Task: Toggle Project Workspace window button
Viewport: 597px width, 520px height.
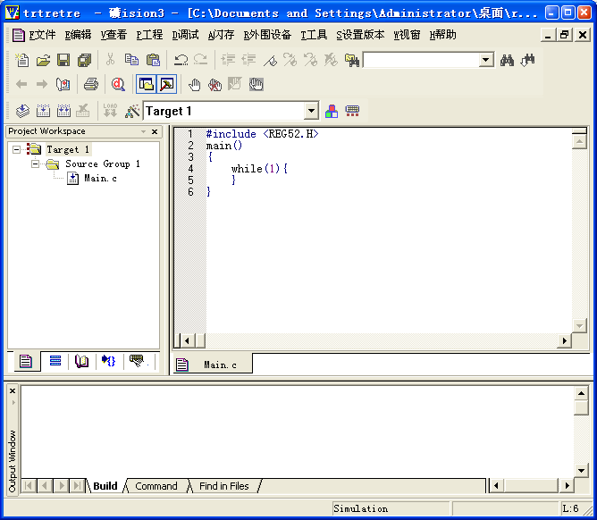Action: click(147, 84)
